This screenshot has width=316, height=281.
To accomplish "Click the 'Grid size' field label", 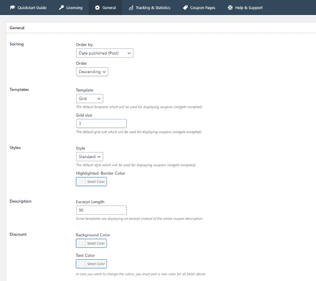I will click(x=84, y=115).
